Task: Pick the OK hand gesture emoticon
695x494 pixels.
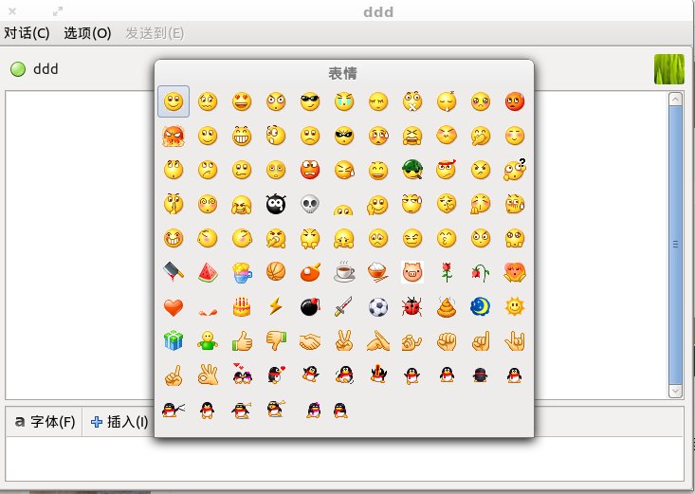Action: point(208,375)
